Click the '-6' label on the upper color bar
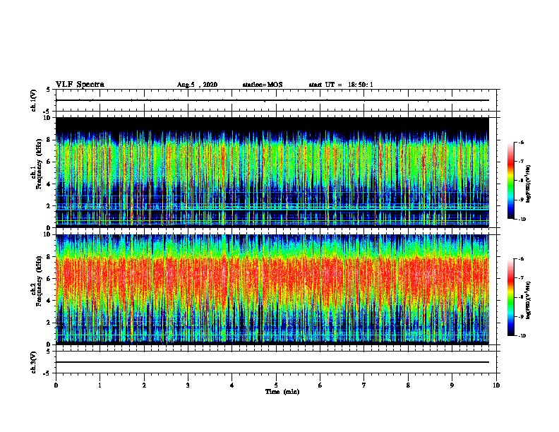 pos(521,142)
